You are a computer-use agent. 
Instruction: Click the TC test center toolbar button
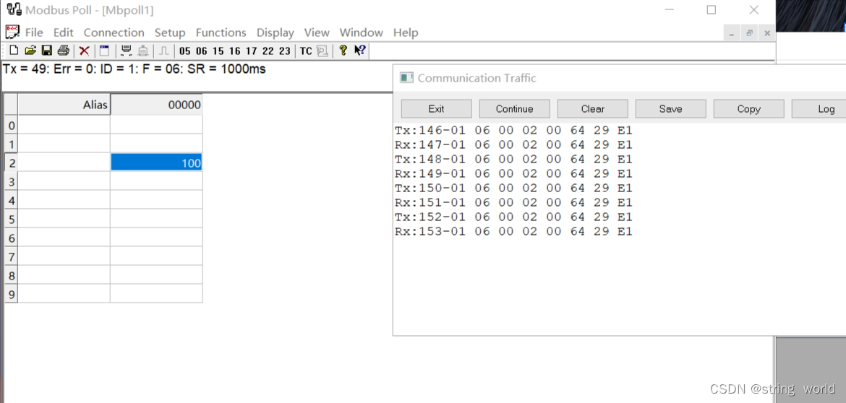(306, 51)
